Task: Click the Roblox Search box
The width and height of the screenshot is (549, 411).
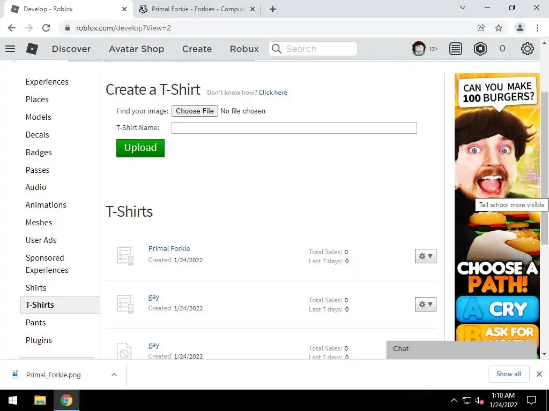Action: pos(313,49)
